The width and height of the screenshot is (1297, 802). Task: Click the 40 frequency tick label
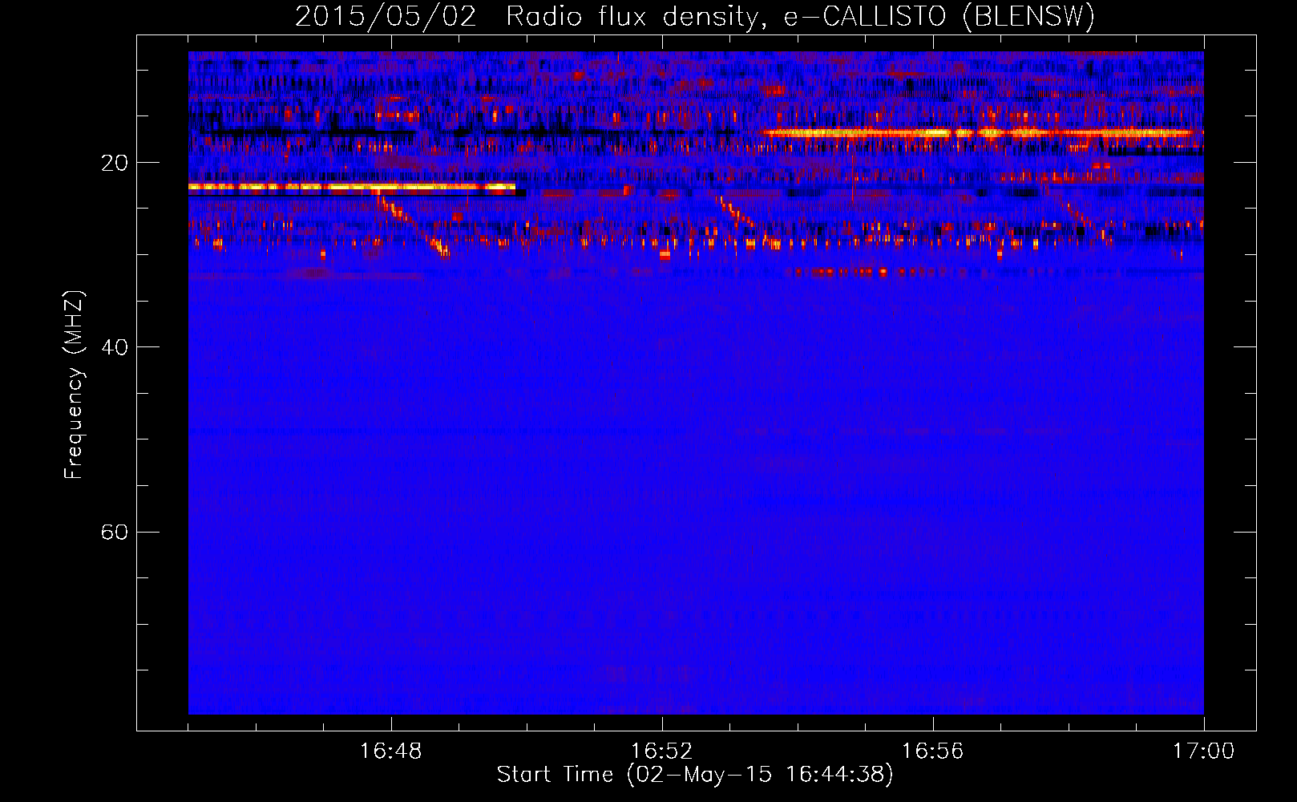tap(115, 347)
